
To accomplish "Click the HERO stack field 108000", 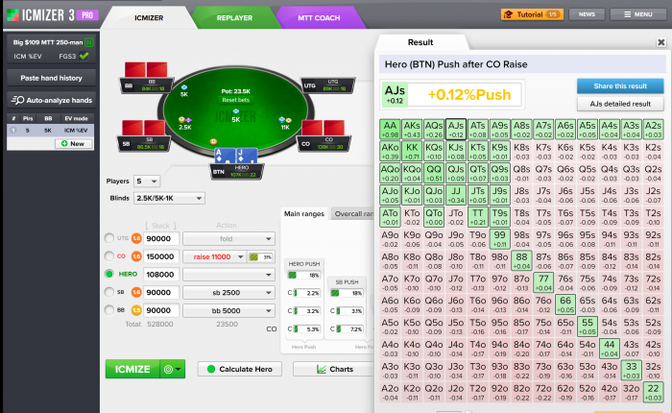I will click(x=160, y=275).
